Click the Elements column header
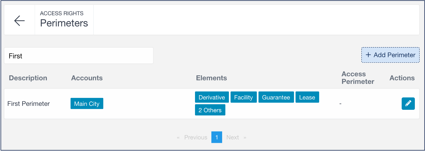Viewport: 425px width, 151px height. [211, 78]
